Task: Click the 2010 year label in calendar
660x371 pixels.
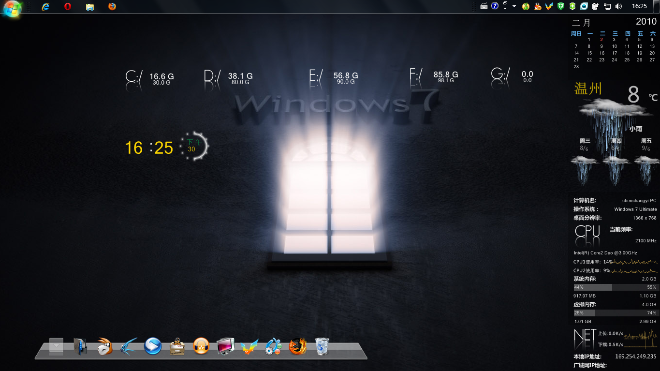Action: (x=646, y=21)
